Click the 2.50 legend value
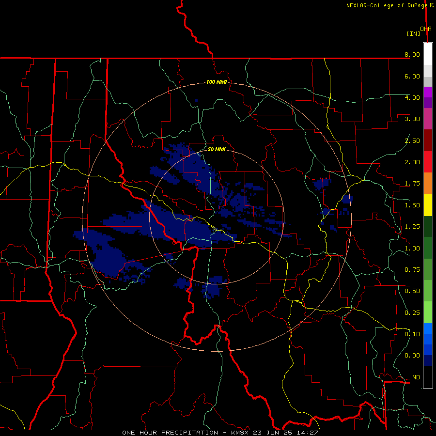The height and width of the screenshot is (436, 436). point(412,140)
